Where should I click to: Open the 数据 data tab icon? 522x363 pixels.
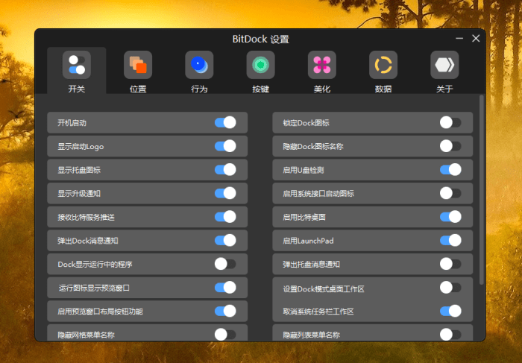383,65
